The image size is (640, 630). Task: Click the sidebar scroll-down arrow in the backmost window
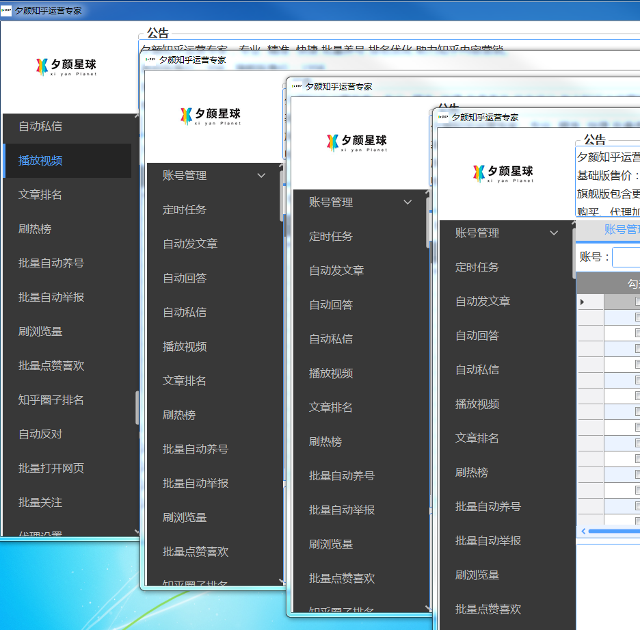[136, 531]
